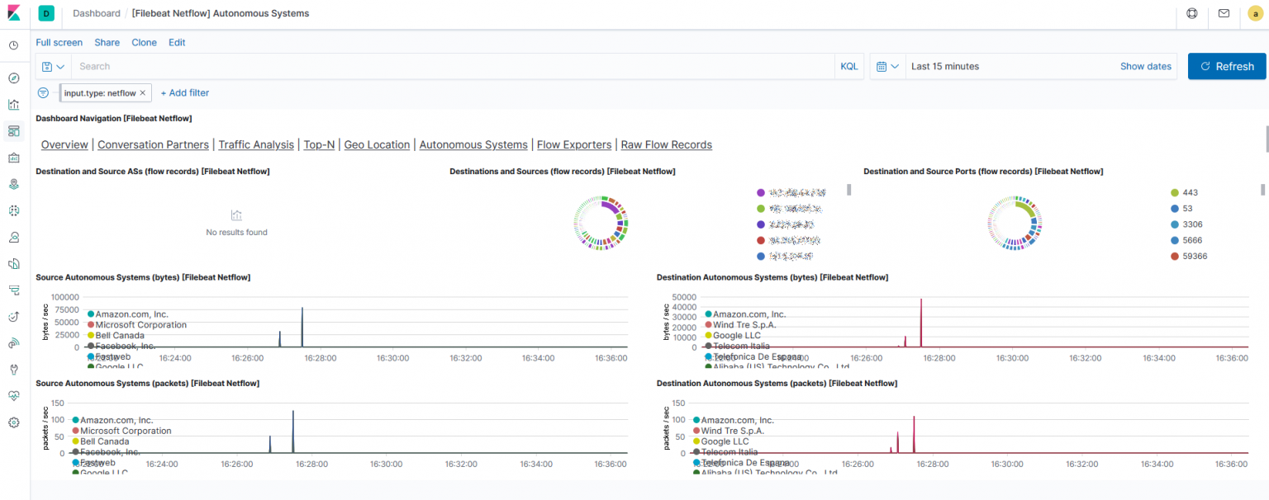
Task: Open Dev Tools via the wrench icon
Action: tap(13, 369)
